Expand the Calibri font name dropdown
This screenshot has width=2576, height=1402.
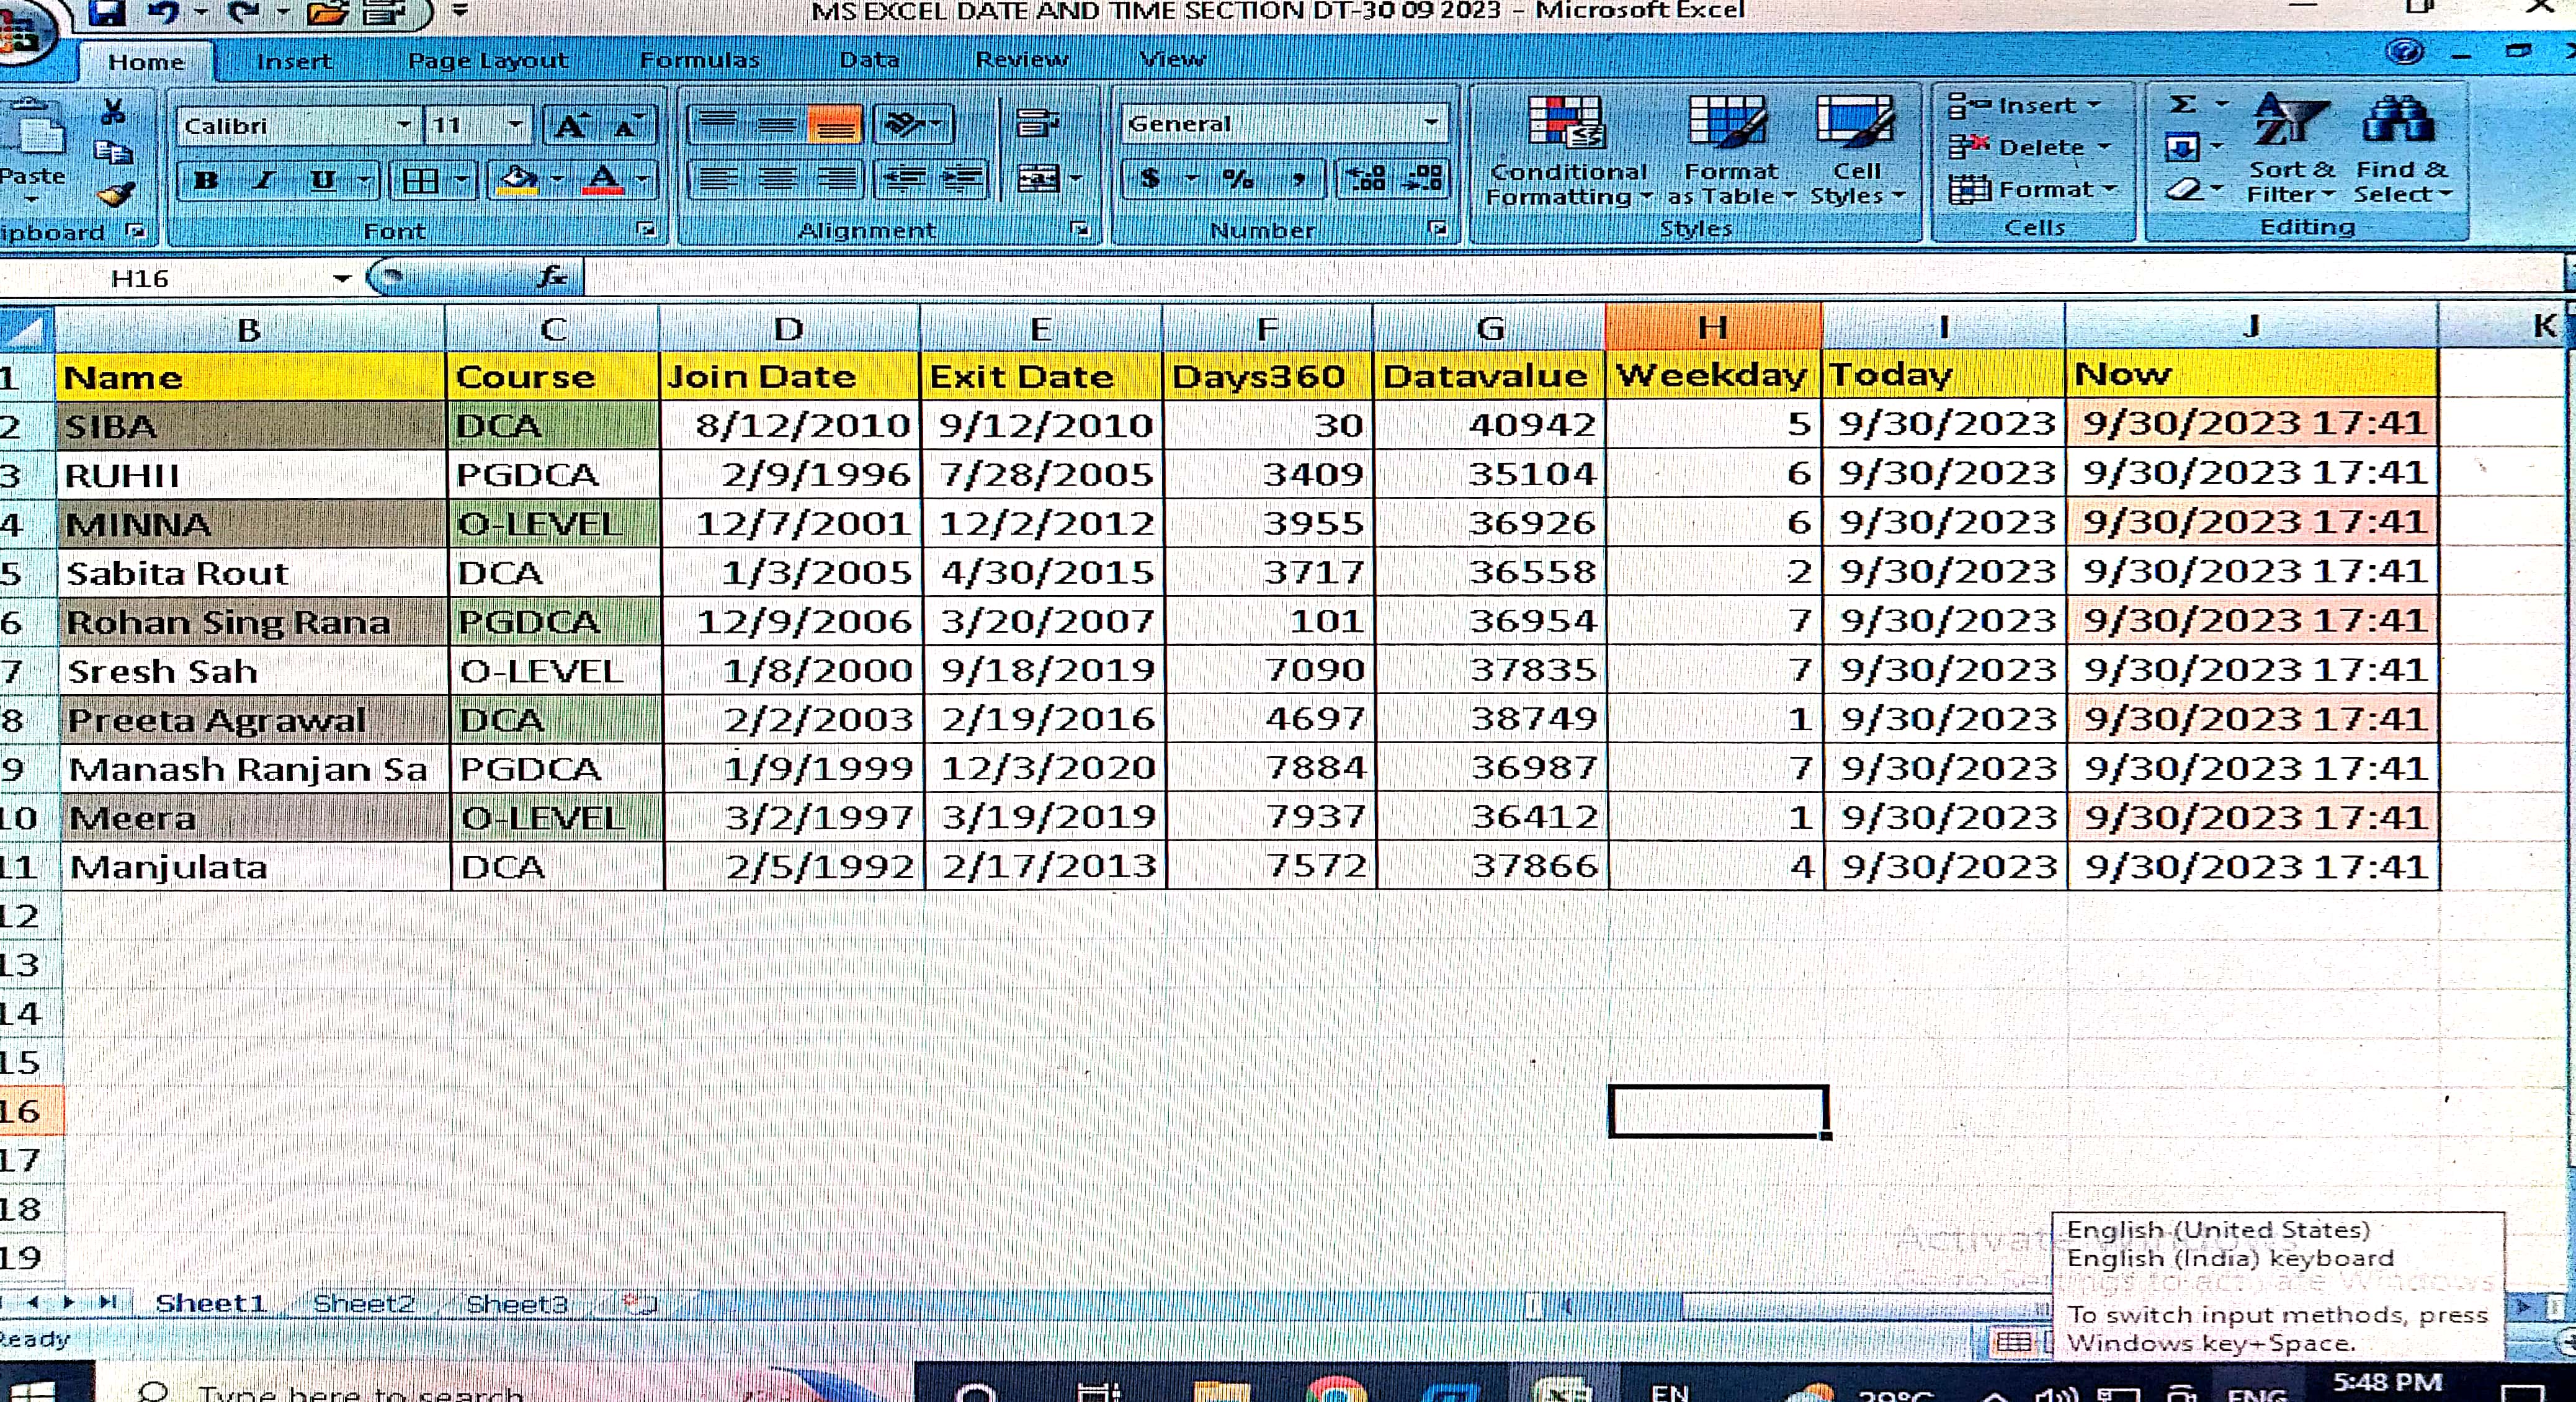(x=404, y=126)
